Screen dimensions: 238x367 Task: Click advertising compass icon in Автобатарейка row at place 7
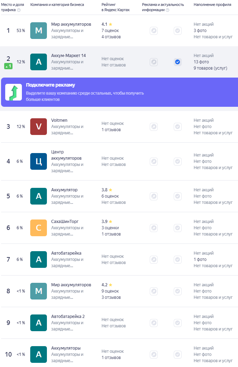pyautogui.click(x=154, y=259)
